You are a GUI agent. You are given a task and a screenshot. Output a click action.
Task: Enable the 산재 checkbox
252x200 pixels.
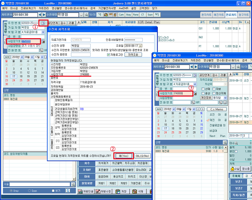(x=203, y=89)
